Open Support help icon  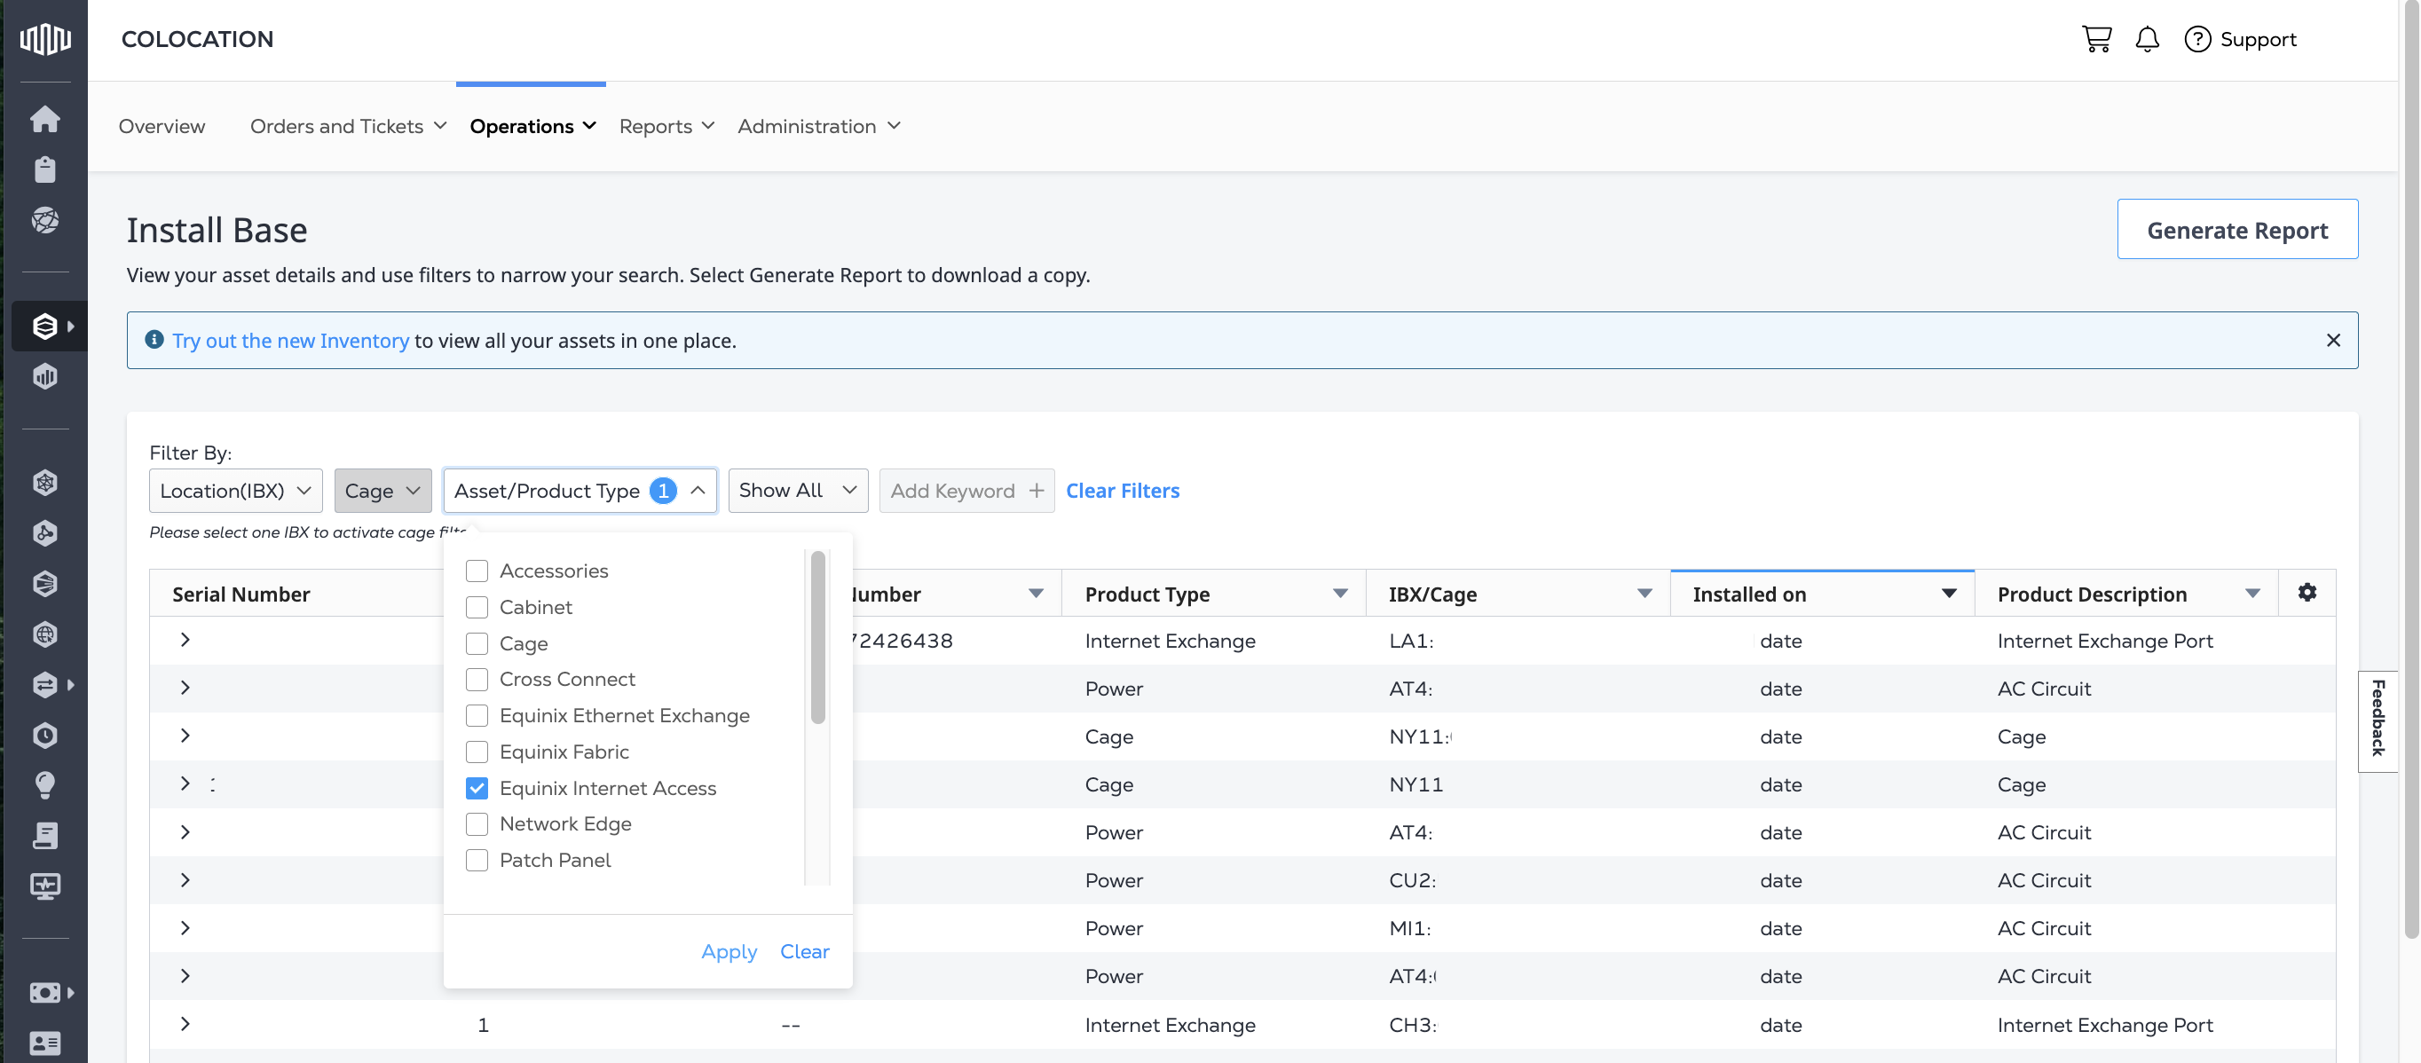[2196, 38]
